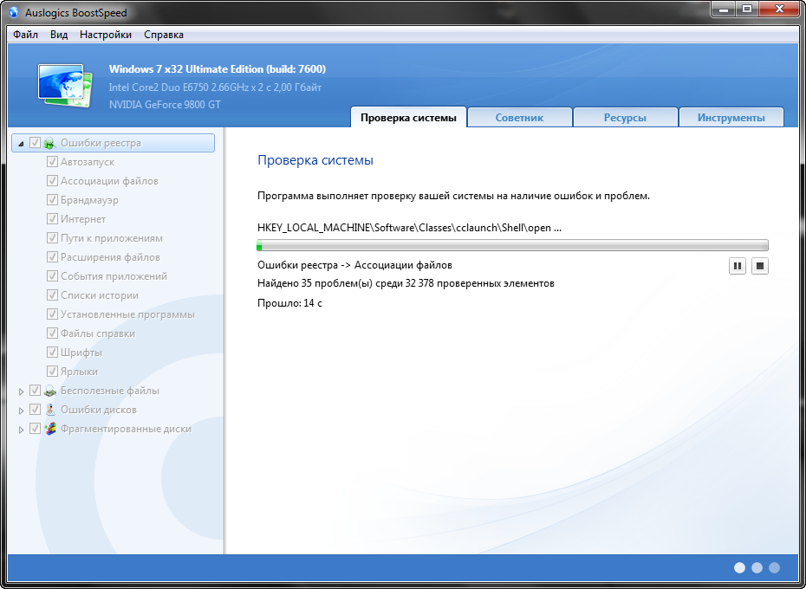The height and width of the screenshot is (589, 806).
Task: Stop the system scan
Action: (x=760, y=266)
